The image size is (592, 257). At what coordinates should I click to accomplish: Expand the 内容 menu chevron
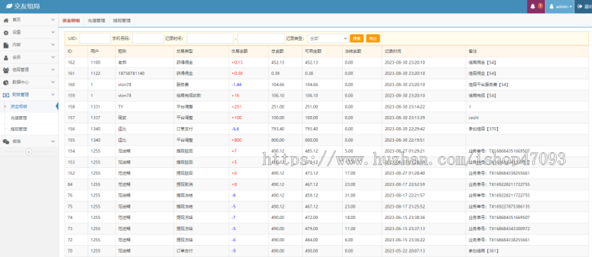(x=53, y=45)
